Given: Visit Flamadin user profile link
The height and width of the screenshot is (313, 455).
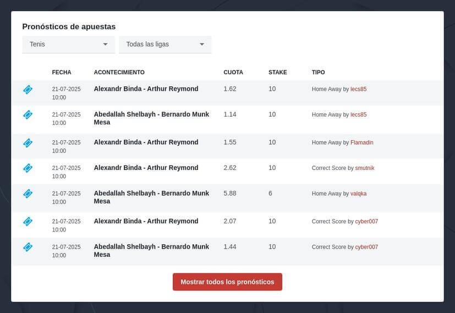Looking at the screenshot, I should (362, 142).
